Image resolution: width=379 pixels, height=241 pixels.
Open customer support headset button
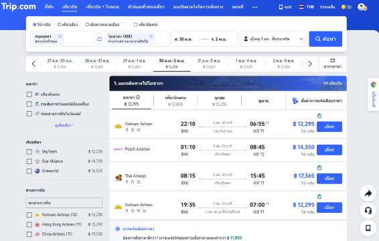coord(368,211)
